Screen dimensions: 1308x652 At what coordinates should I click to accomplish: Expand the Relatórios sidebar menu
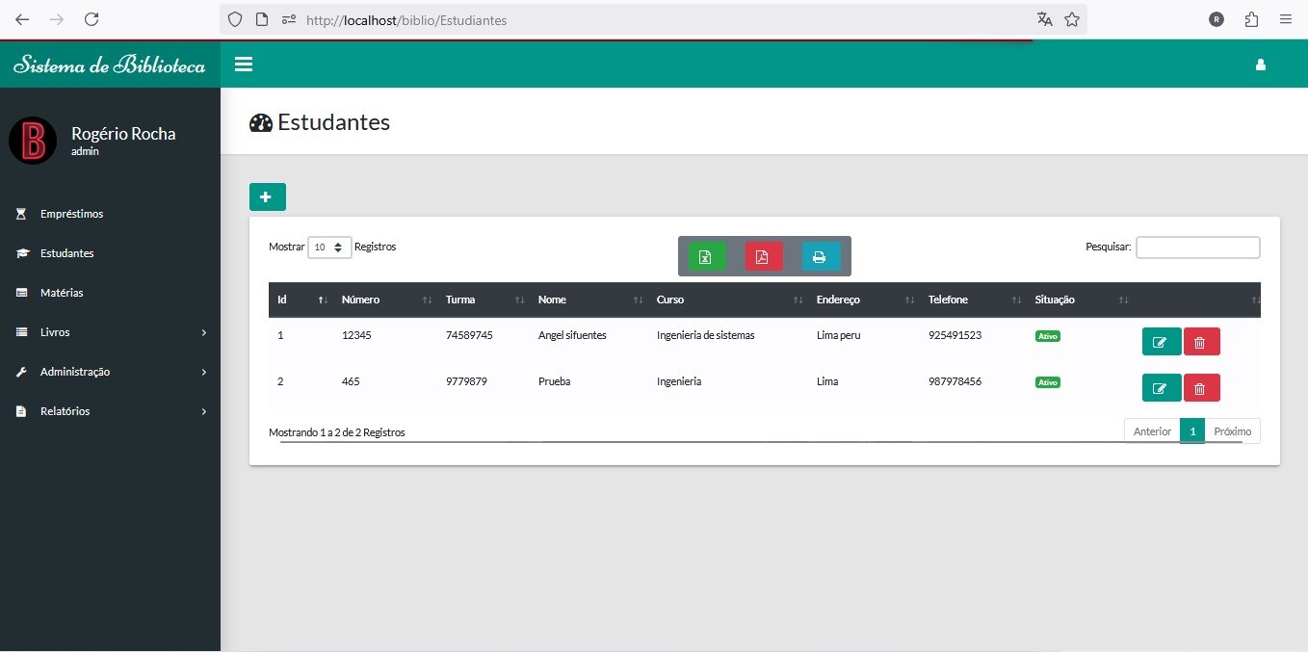point(110,411)
